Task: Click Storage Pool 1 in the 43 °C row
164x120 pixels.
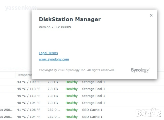Action: (94, 82)
